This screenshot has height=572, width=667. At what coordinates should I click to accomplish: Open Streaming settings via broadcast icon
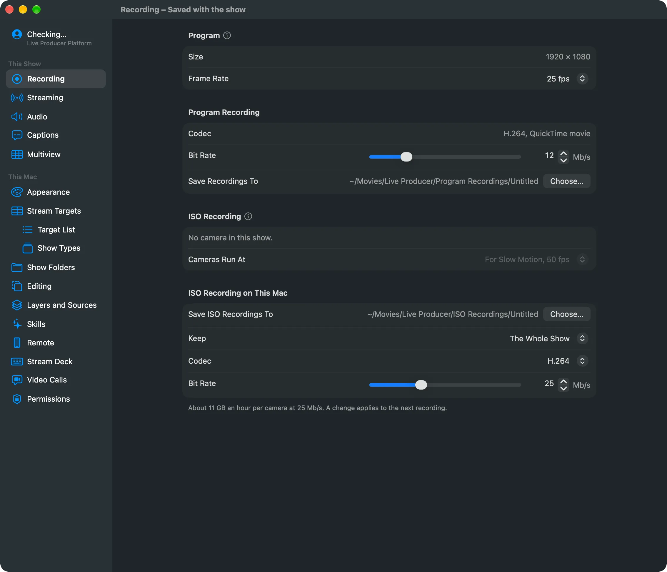(x=17, y=98)
